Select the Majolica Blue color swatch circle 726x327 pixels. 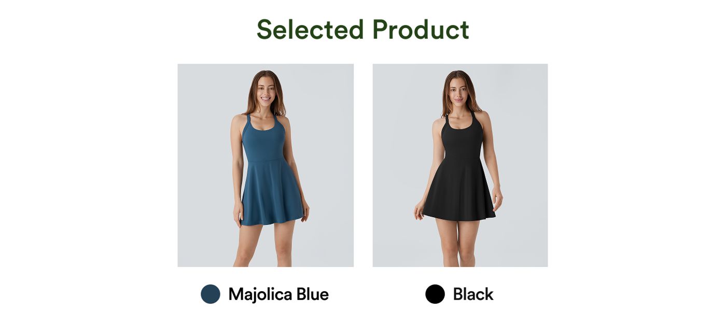pos(211,294)
